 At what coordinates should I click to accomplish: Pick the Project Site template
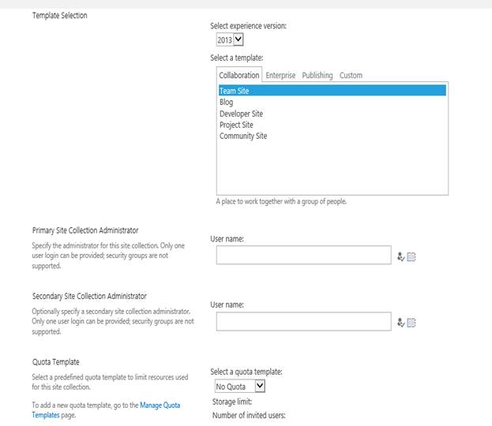236,125
